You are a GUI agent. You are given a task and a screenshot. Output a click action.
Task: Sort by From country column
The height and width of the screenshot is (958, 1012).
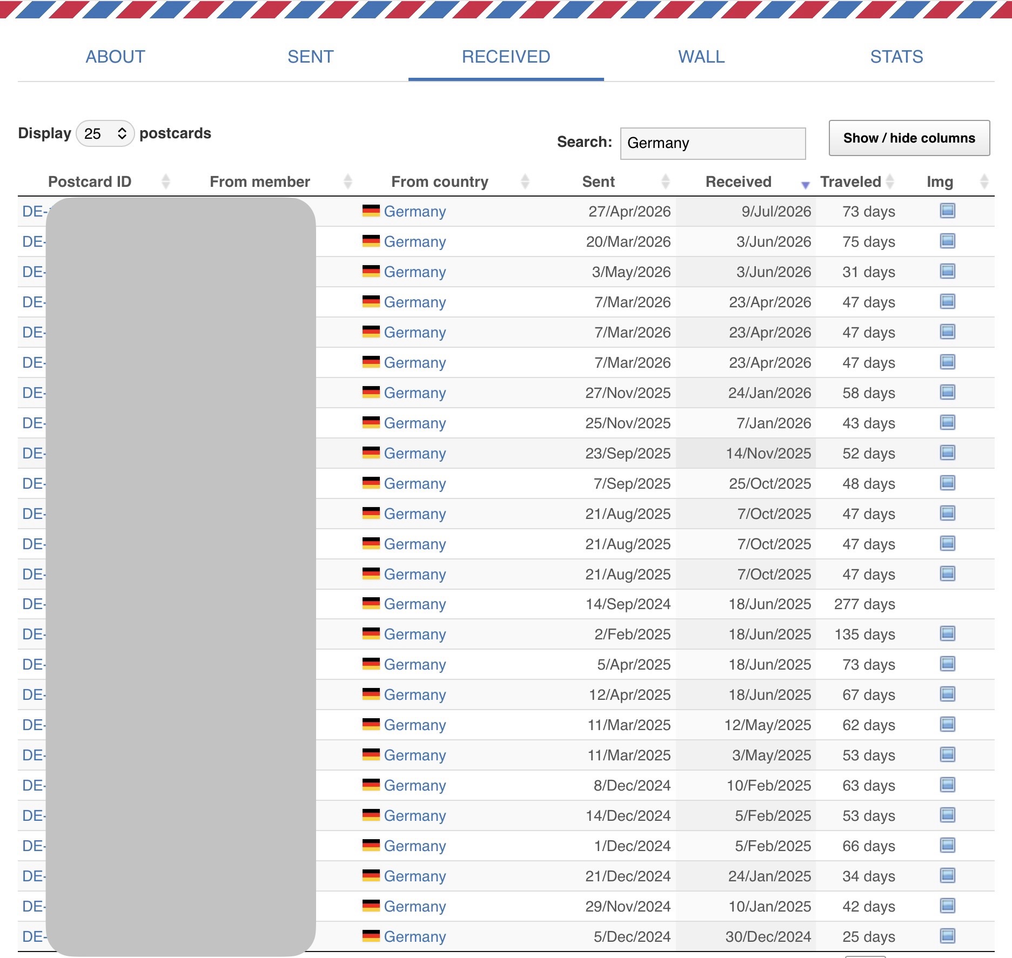(440, 181)
